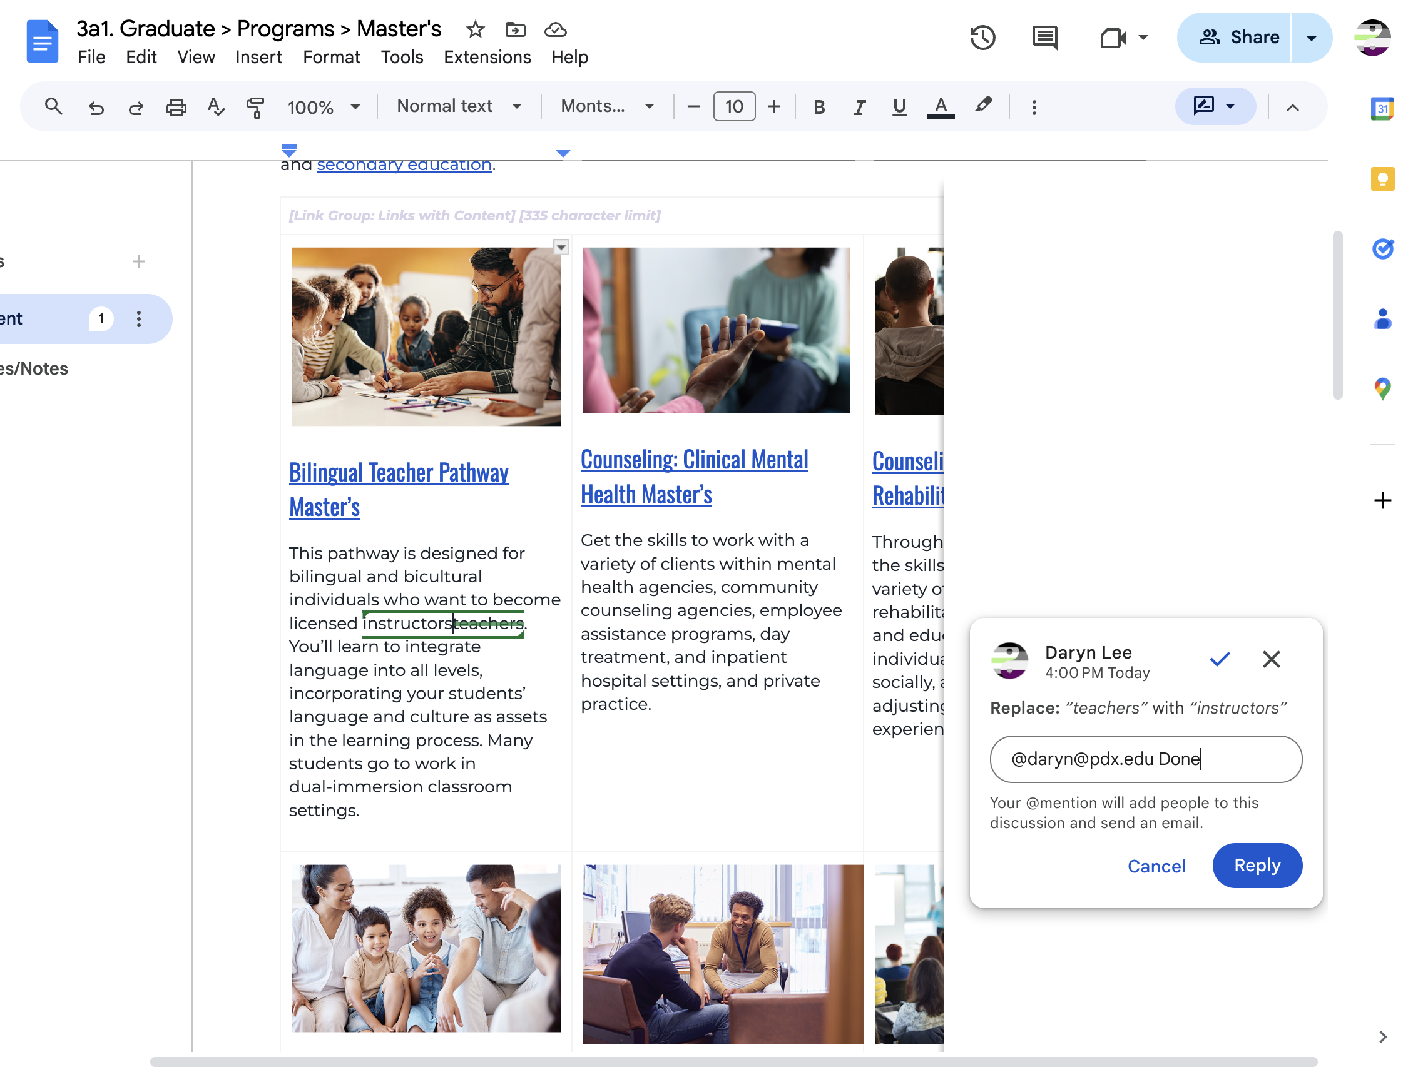Toggle italic formatting
The height and width of the screenshot is (1072, 1418).
859,107
